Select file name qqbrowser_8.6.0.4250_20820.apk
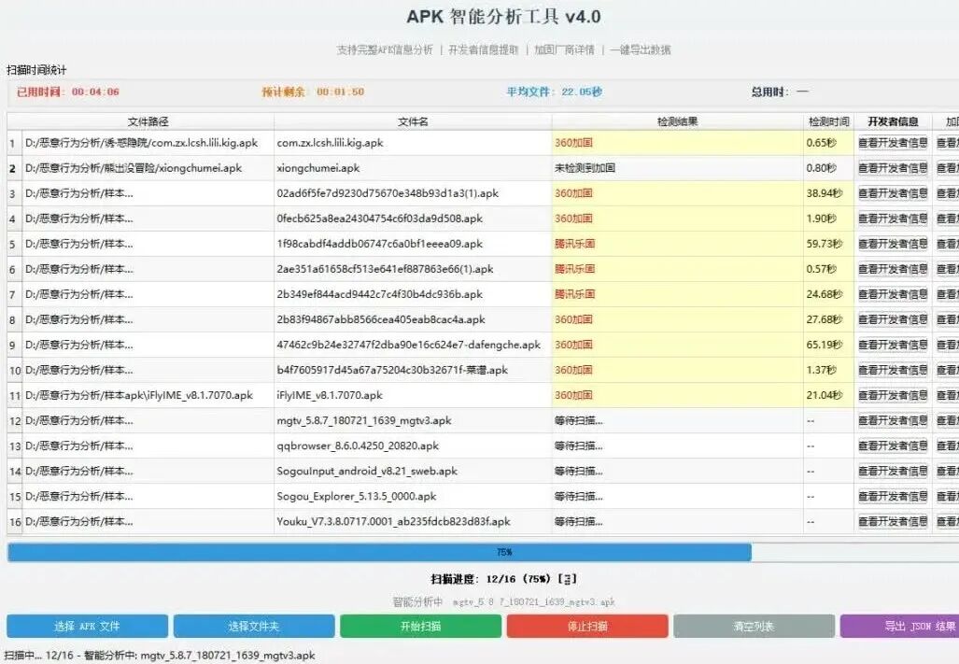The image size is (959, 664). (413, 445)
